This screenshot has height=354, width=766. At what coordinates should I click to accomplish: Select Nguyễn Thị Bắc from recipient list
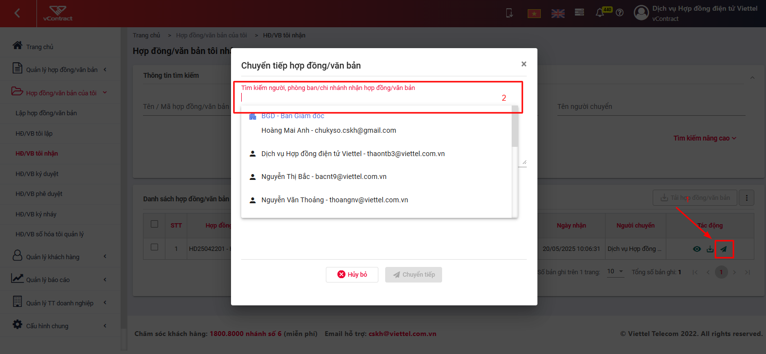(x=376, y=177)
